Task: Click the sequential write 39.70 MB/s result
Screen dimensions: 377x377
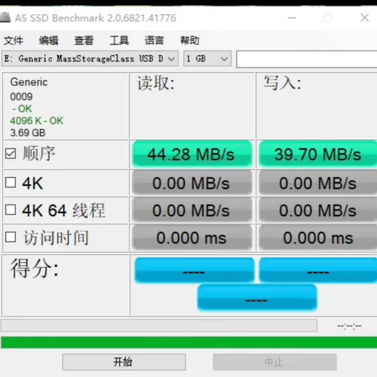Action: (318, 154)
